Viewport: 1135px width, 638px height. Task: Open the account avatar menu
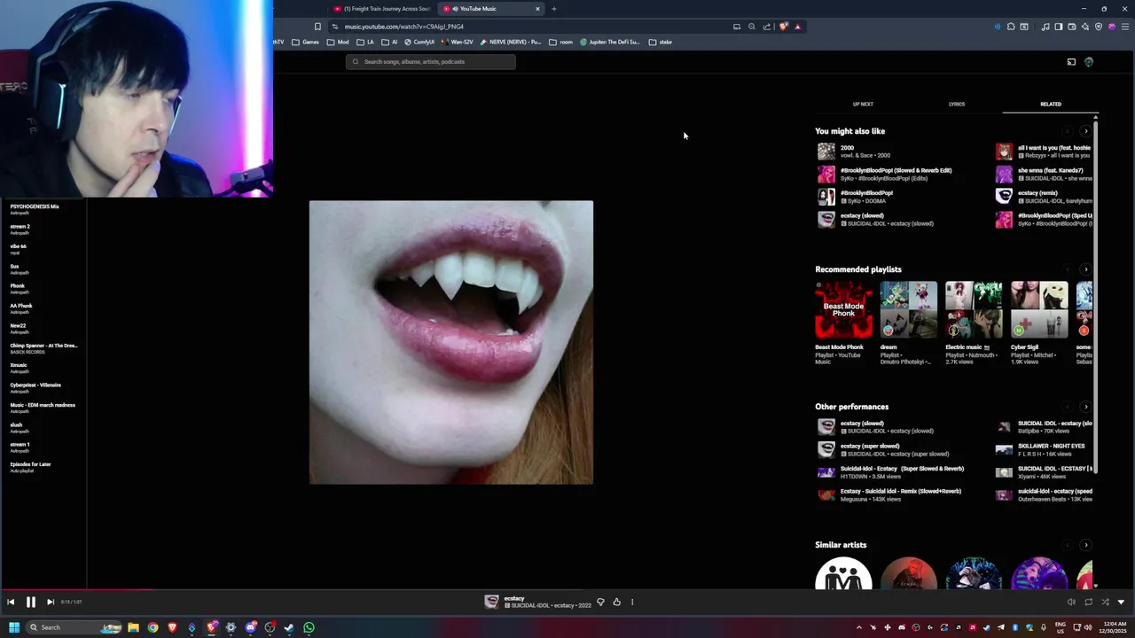click(1089, 62)
